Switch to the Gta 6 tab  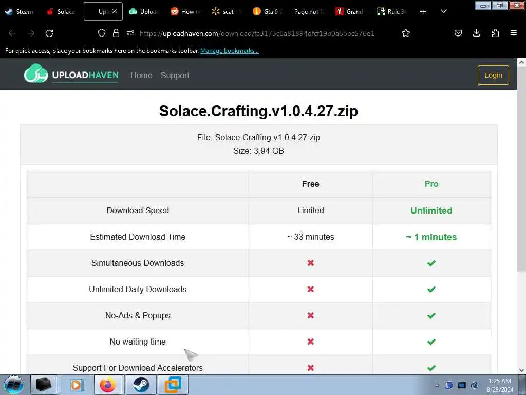(x=269, y=11)
